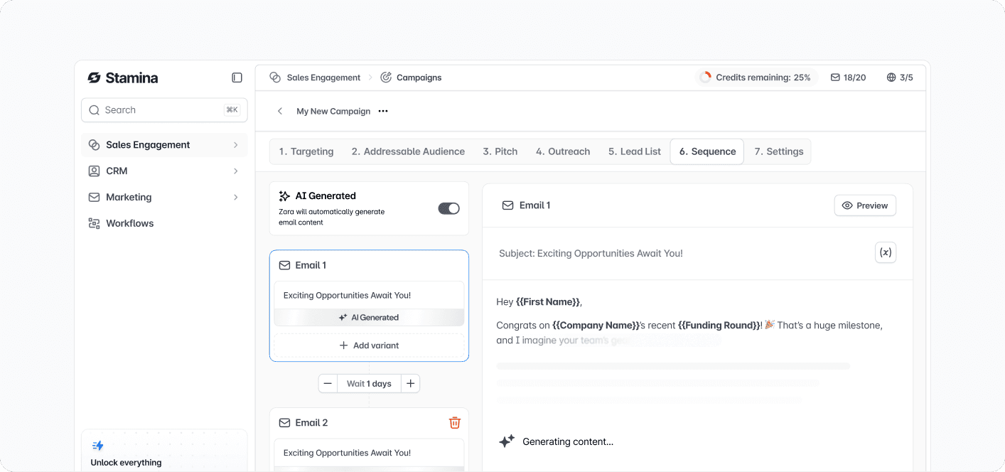Switch to the 1. Targeting tab

click(x=306, y=152)
